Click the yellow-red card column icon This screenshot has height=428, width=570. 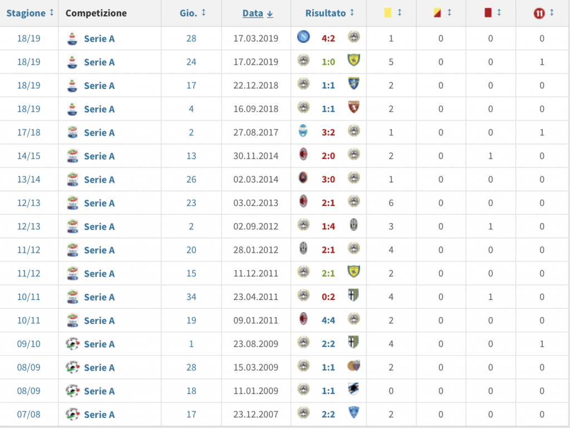437,13
